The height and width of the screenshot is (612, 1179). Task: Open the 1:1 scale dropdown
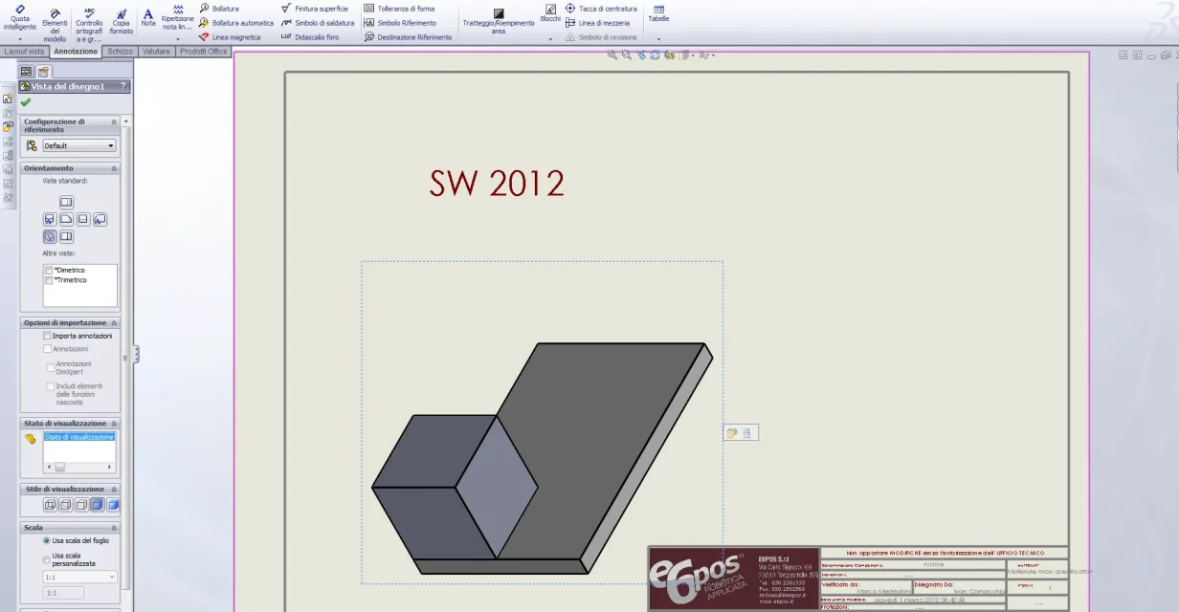pos(79,578)
